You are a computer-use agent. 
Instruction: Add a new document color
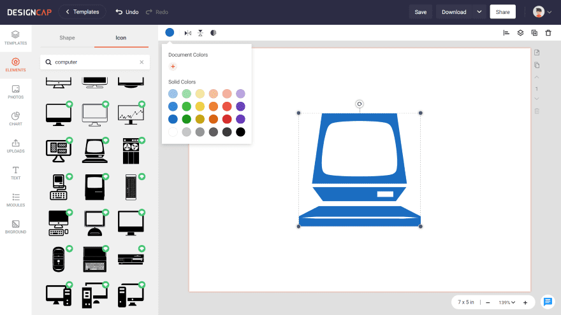click(173, 67)
